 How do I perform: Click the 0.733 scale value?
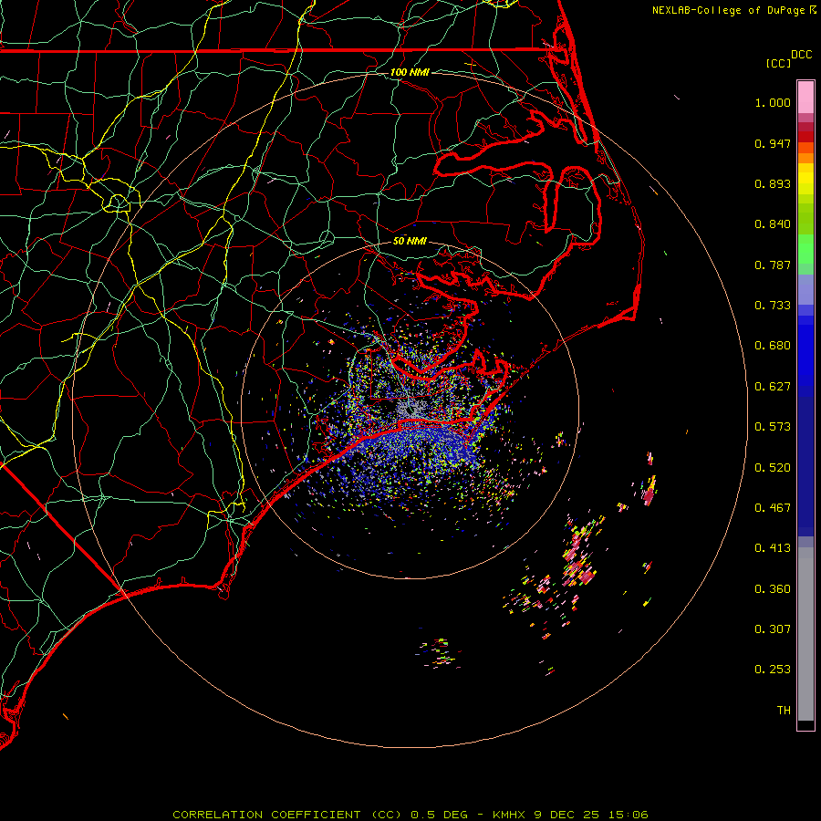click(x=773, y=306)
